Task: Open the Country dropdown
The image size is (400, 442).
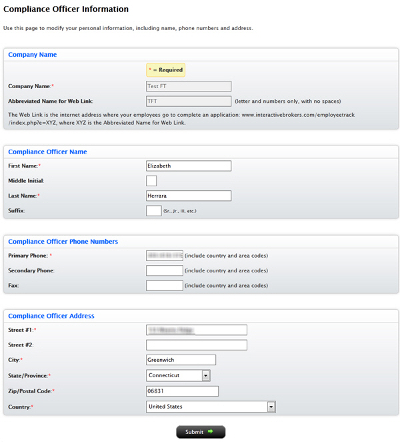Action: (x=211, y=407)
